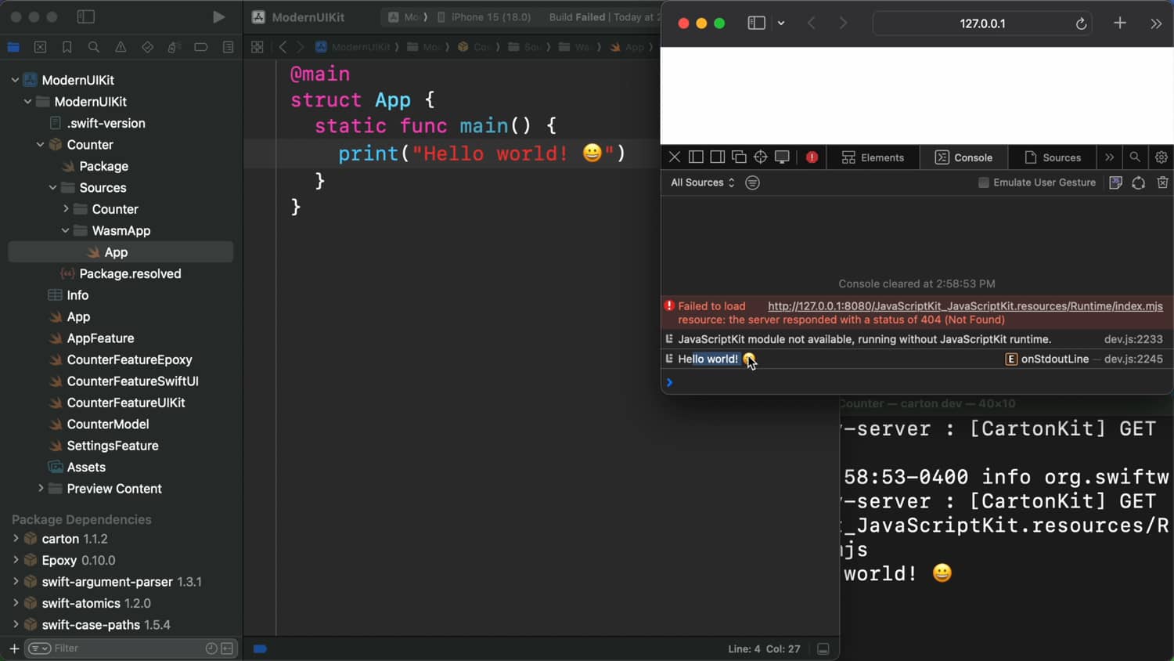Image resolution: width=1174 pixels, height=661 pixels.
Task: Expand swift-argument-parser dependency
Action: [15, 581]
